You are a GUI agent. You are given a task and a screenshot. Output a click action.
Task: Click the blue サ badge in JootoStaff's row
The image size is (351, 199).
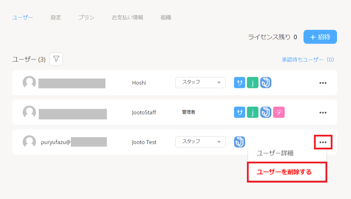click(x=240, y=112)
